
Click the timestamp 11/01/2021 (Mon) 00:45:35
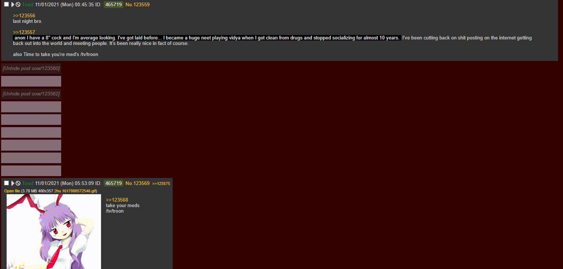[65, 4]
